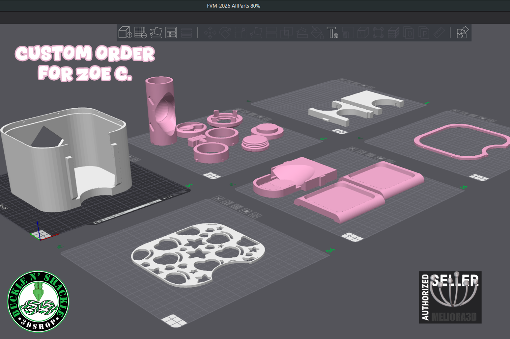Select the Support painting tool
The height and width of the screenshot is (339, 510).
(302, 33)
